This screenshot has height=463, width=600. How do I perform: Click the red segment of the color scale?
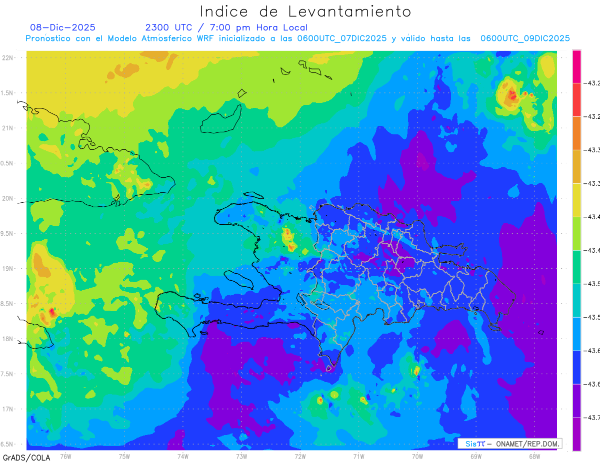click(576, 99)
